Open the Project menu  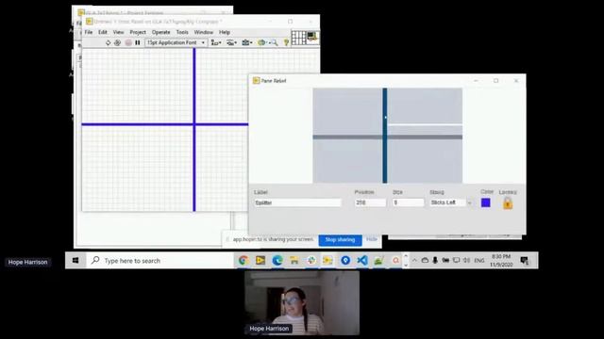click(138, 32)
